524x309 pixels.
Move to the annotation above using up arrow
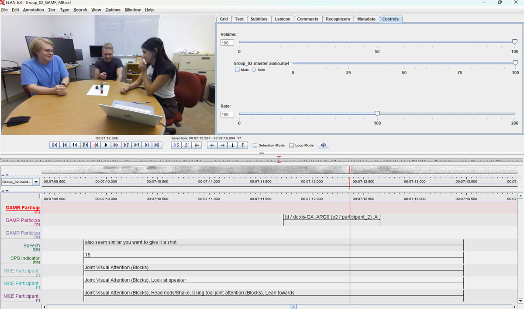point(243,145)
